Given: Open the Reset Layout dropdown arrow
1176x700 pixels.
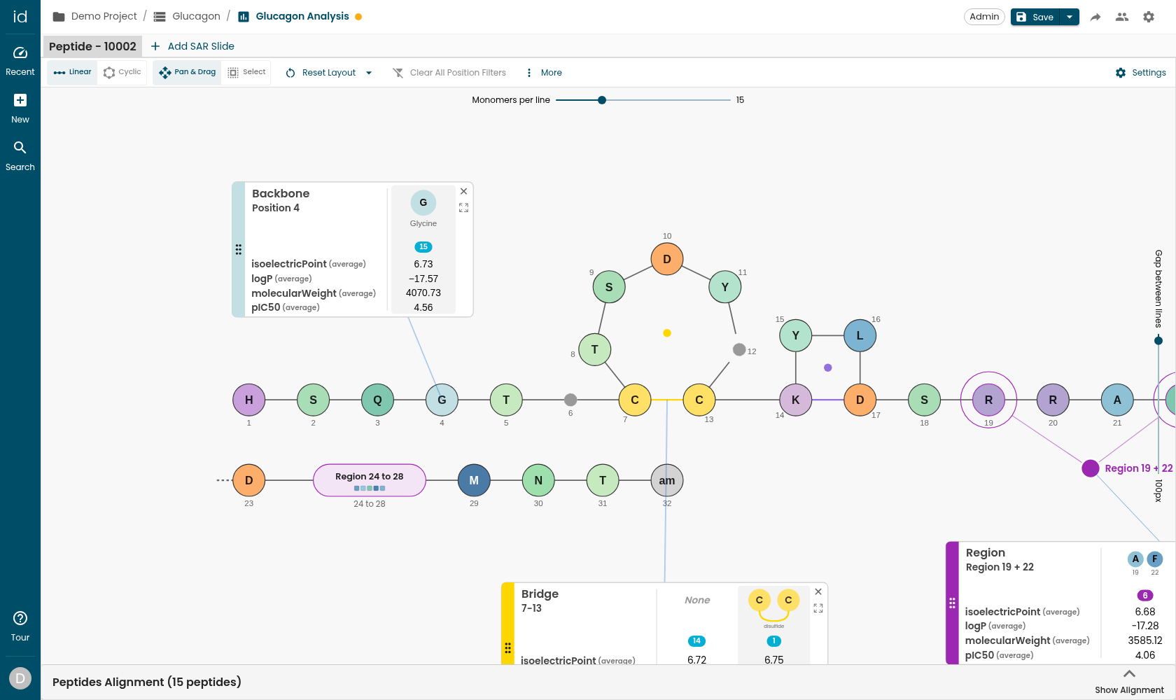Looking at the screenshot, I should tap(369, 73).
